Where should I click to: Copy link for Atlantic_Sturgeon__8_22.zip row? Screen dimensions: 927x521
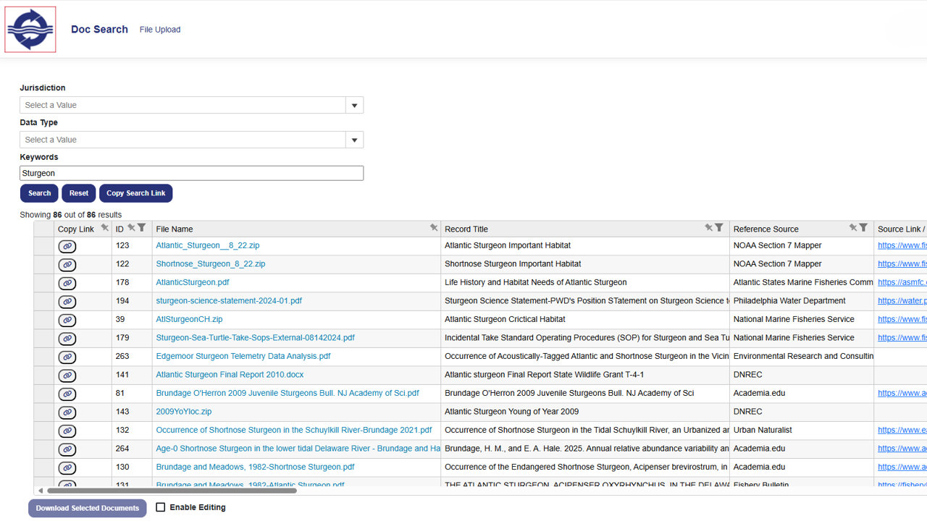67,246
